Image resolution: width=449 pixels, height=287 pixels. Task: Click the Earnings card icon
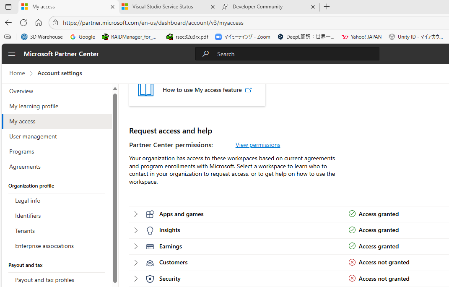(150, 246)
